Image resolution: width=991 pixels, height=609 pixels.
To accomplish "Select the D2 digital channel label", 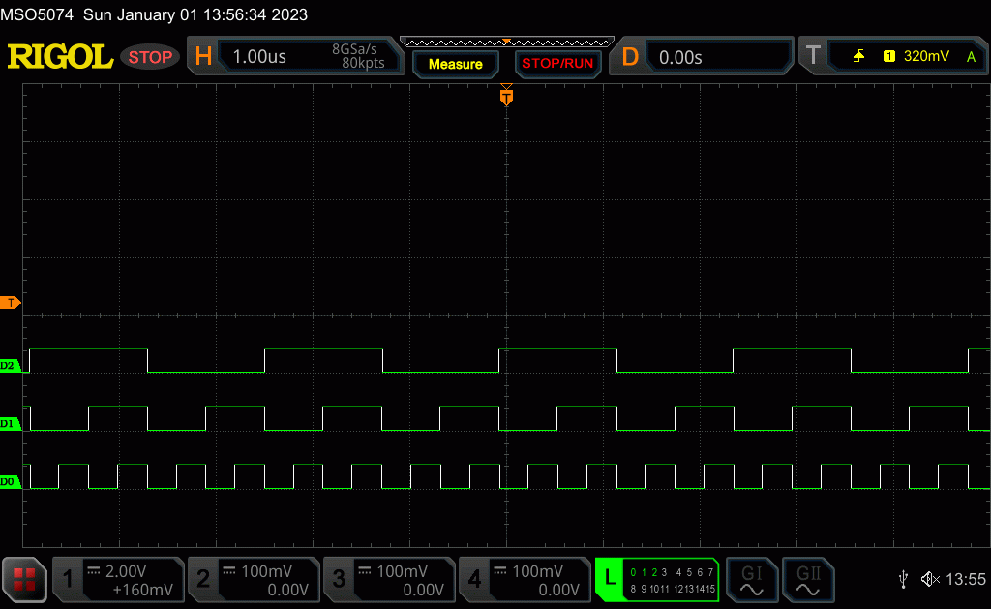I will click(10, 365).
